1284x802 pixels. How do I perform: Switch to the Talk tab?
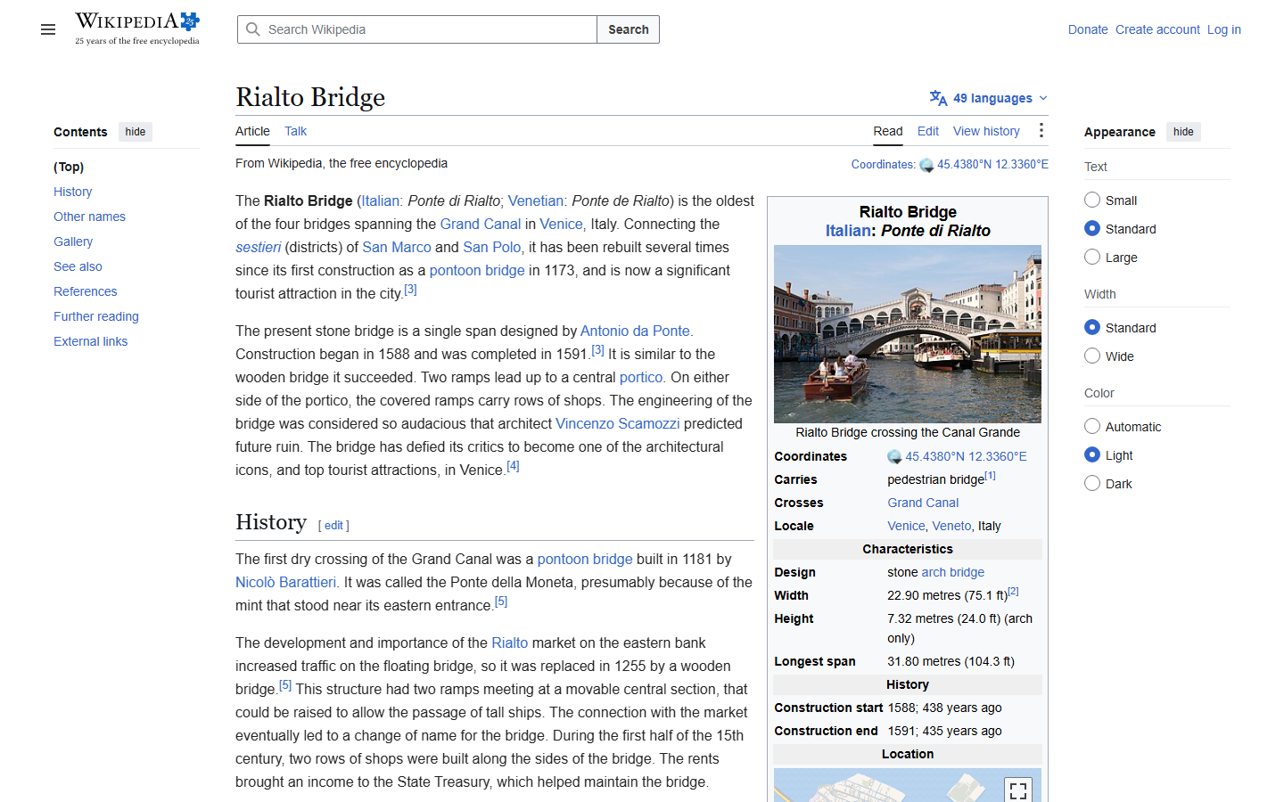(295, 131)
